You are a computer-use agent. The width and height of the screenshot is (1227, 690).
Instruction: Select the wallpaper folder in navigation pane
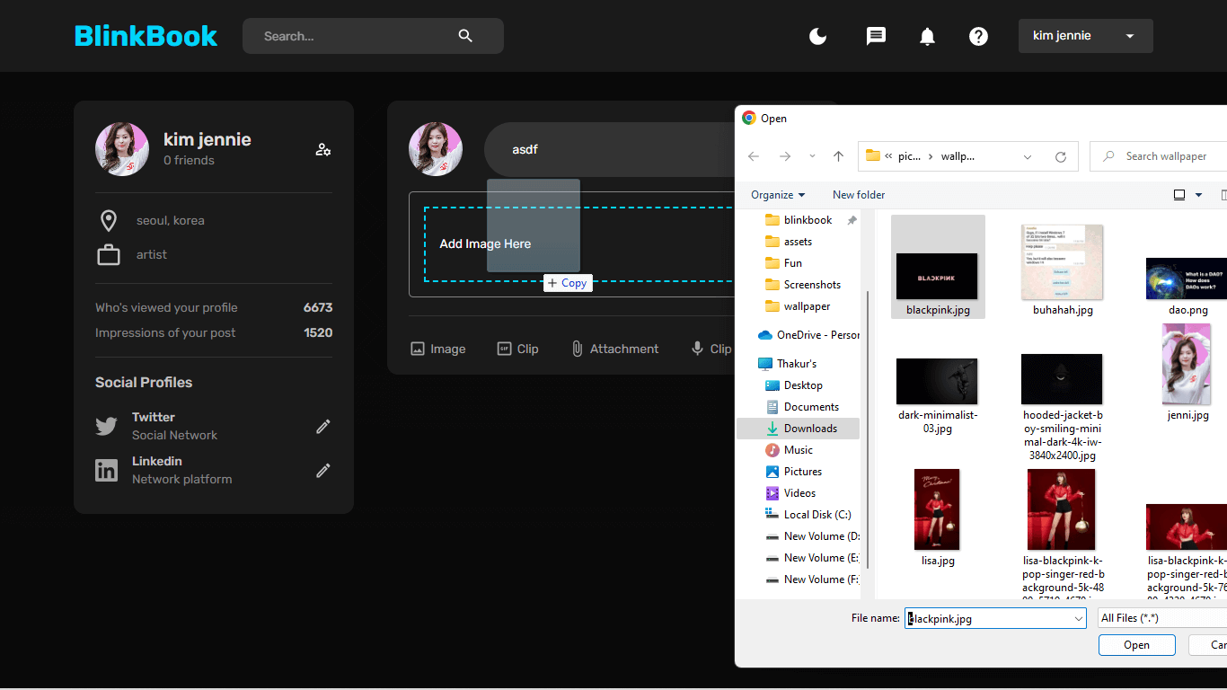pyautogui.click(x=799, y=306)
